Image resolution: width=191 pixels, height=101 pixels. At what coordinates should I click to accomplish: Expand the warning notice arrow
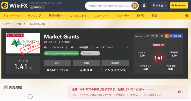[183, 92]
